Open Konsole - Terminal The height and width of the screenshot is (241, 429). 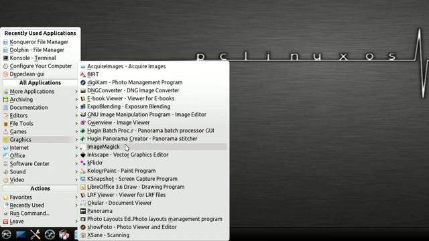[40, 58]
